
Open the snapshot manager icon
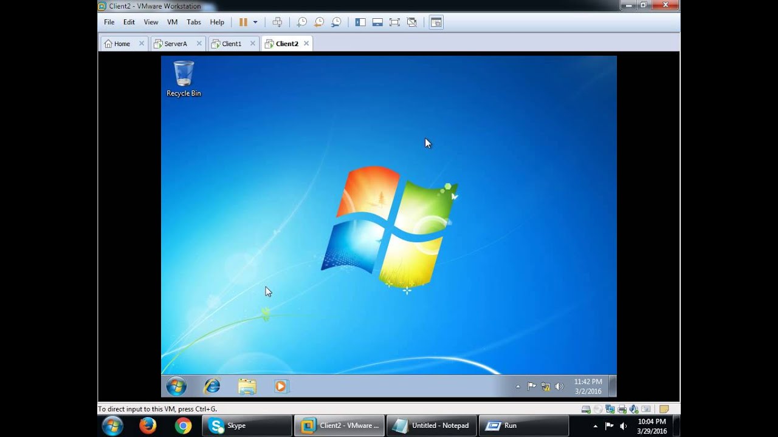click(336, 22)
